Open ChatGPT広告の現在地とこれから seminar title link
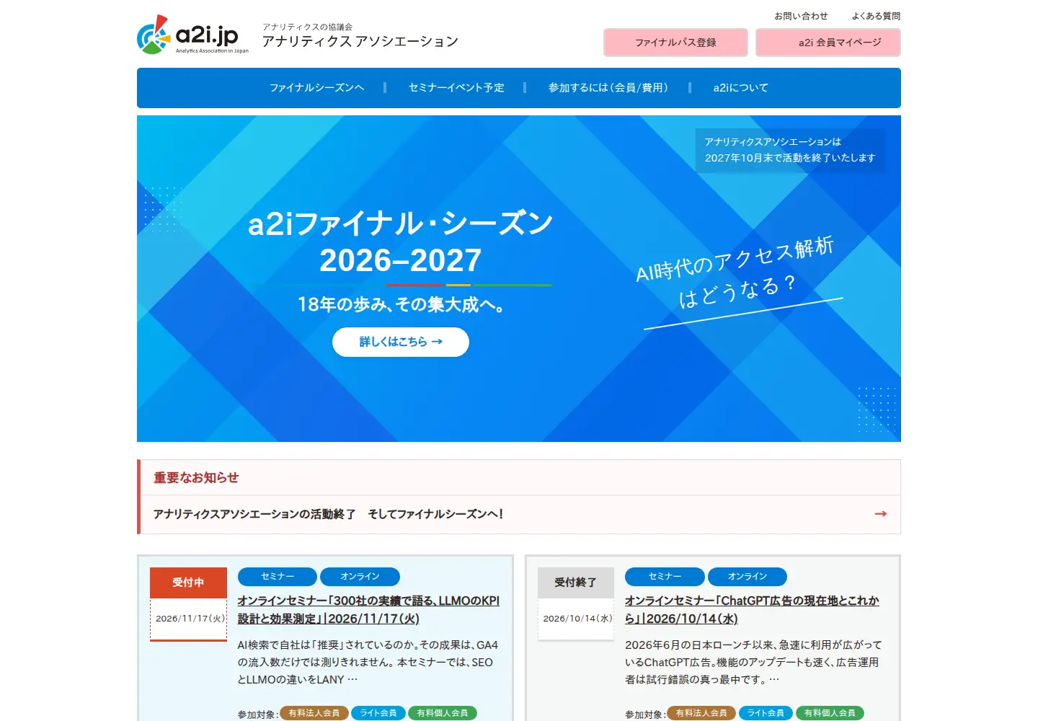The height and width of the screenshot is (721, 1038). click(x=752, y=609)
